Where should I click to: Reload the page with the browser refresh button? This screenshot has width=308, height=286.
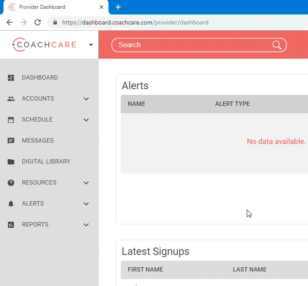38,22
